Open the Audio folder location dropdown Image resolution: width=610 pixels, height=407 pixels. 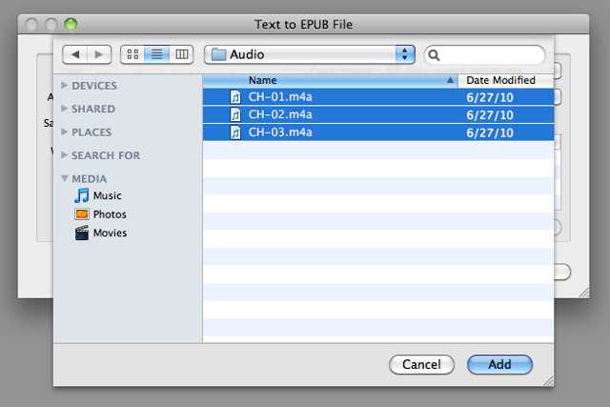[311, 55]
